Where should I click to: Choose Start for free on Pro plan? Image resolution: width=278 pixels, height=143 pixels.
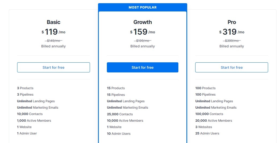(232, 67)
